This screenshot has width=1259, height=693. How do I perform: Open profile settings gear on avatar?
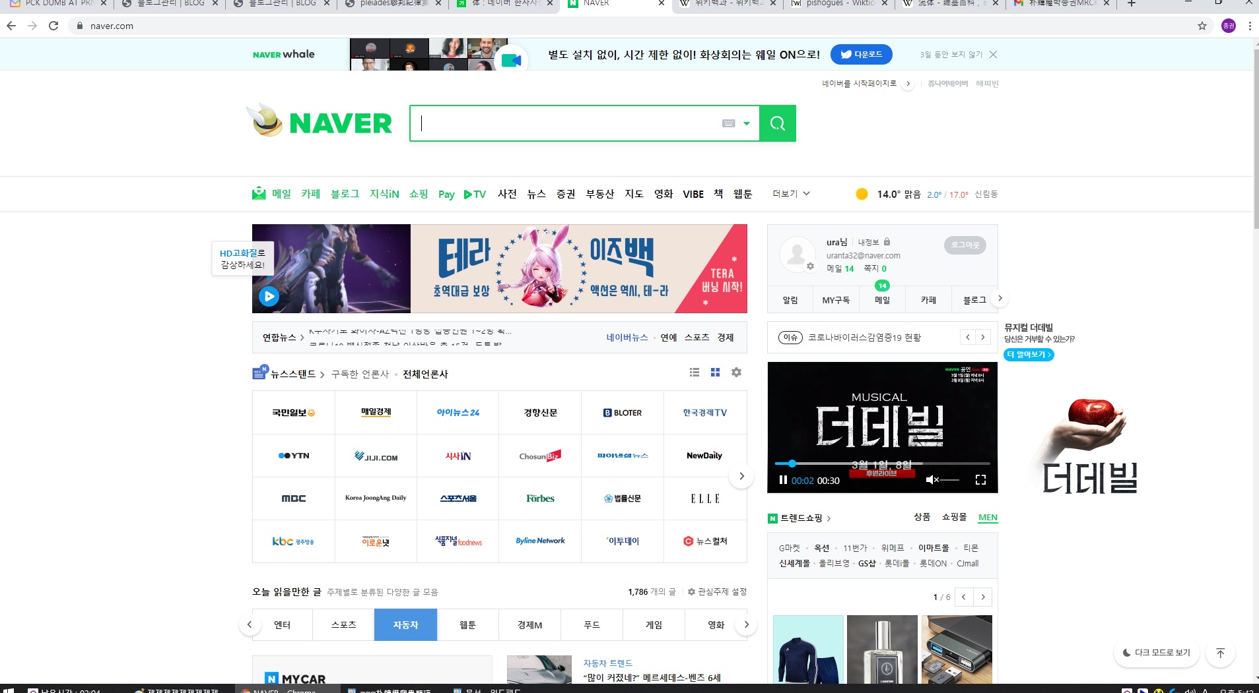pos(810,266)
